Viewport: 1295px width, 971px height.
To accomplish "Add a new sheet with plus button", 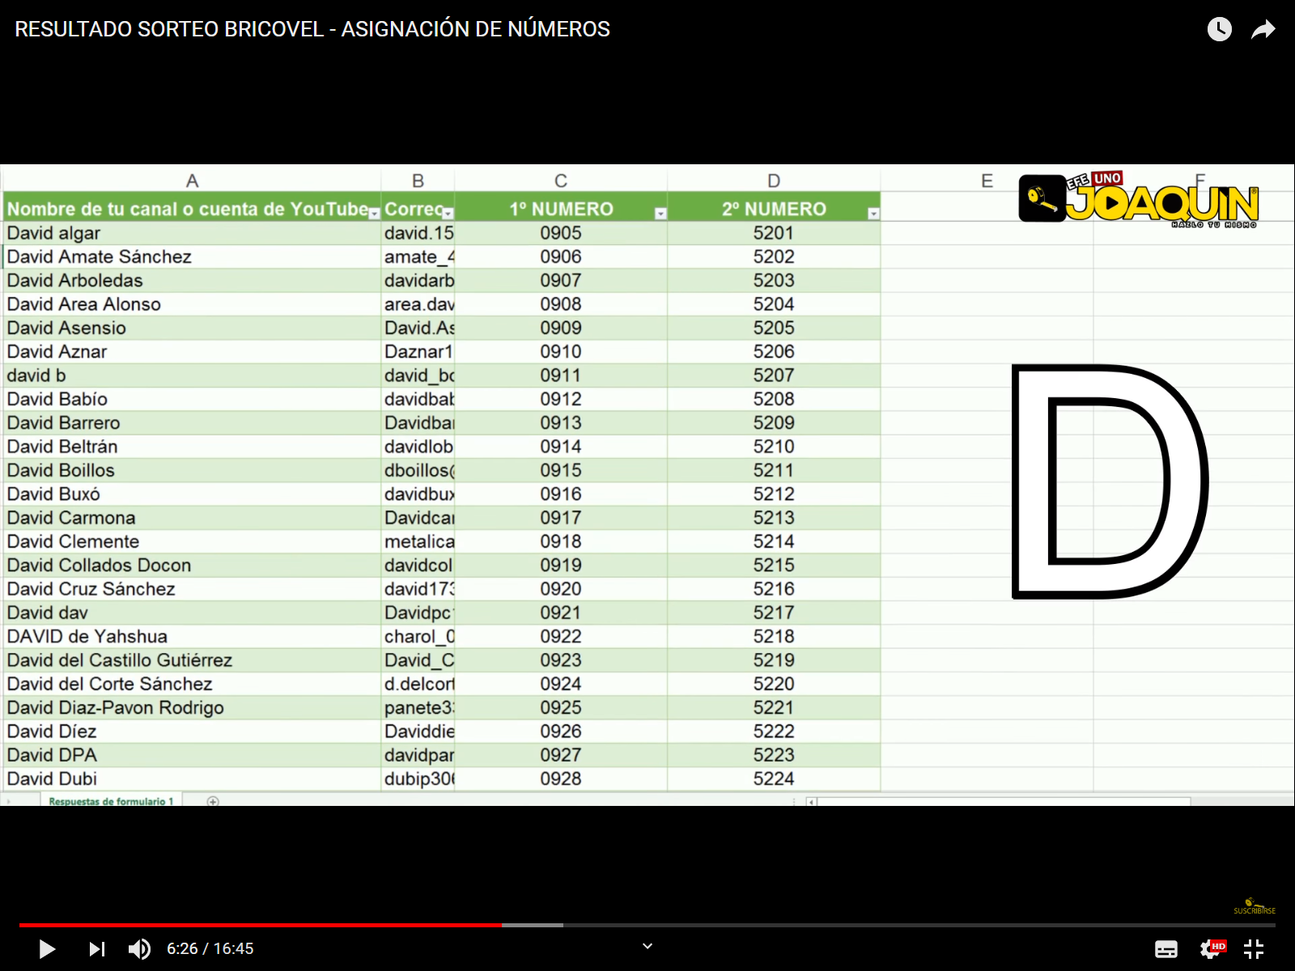I will click(x=213, y=801).
